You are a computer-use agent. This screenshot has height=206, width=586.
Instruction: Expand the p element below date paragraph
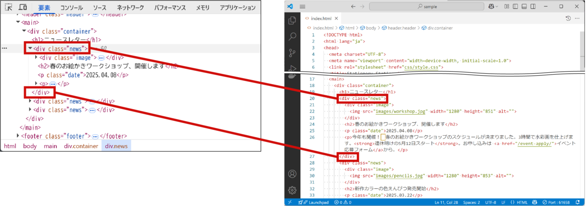[x=36, y=83]
